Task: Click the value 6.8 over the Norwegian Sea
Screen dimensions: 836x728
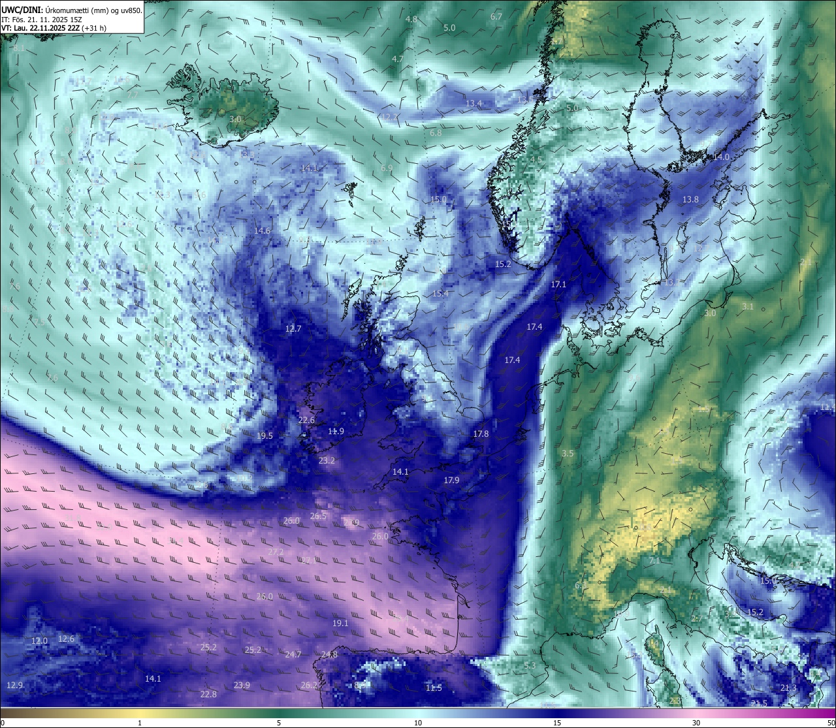Action: (x=436, y=133)
